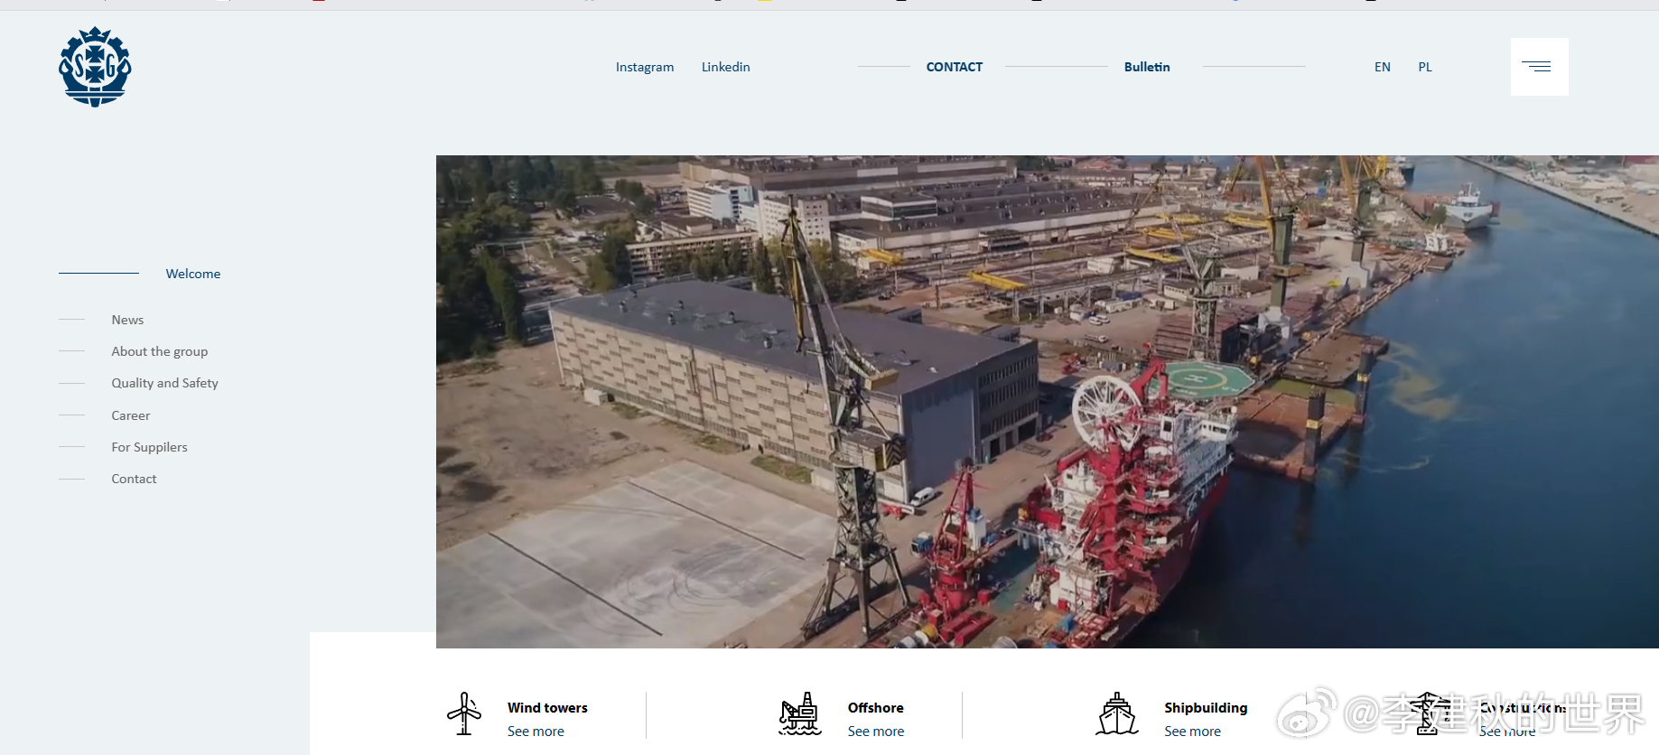Select Welcome in the side navigation
Screen dimensions: 1659x755
[193, 274]
